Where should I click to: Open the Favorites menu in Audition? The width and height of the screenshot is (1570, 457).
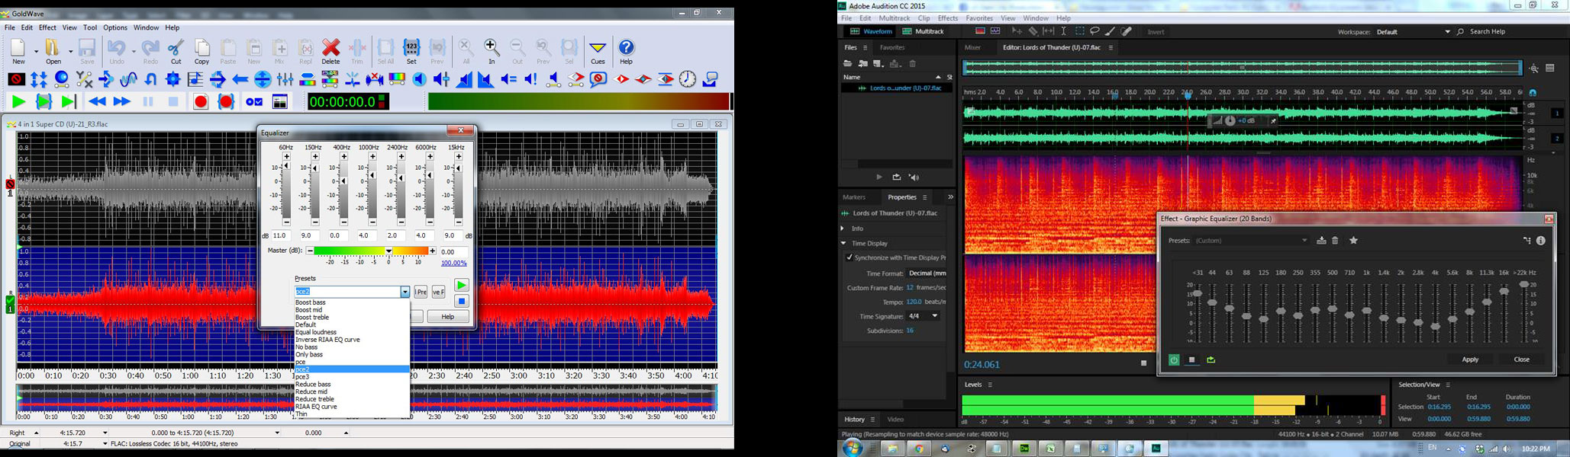979,18
